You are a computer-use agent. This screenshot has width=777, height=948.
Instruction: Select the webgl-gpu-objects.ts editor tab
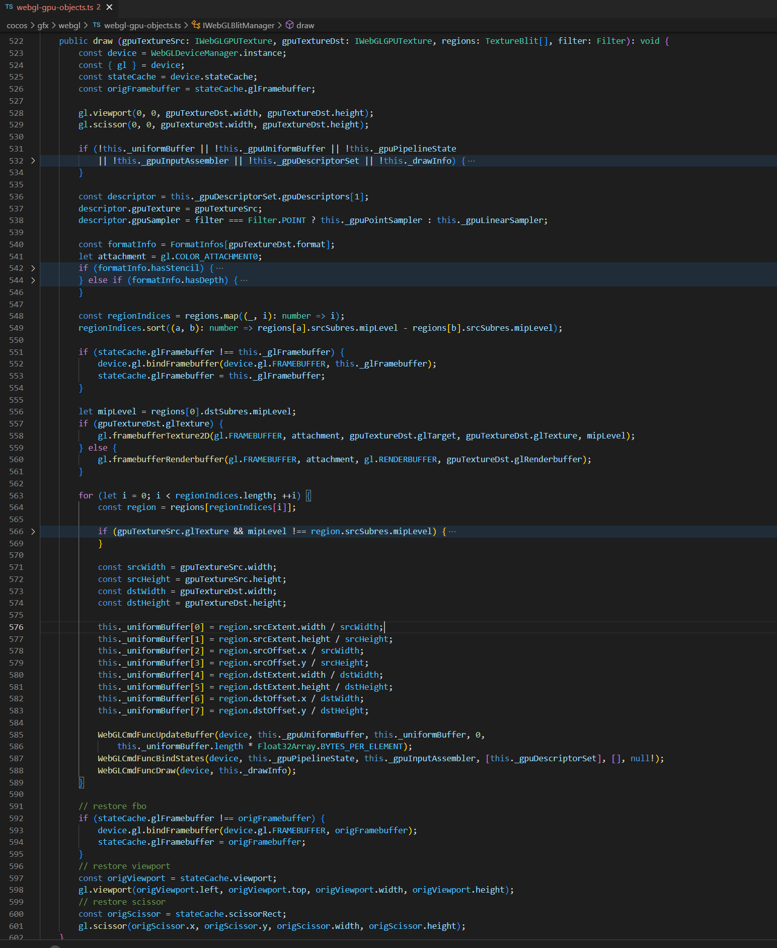click(55, 7)
